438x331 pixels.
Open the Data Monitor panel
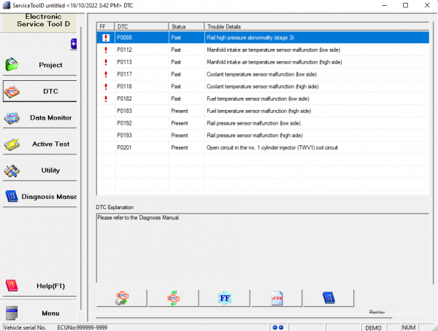39,117
